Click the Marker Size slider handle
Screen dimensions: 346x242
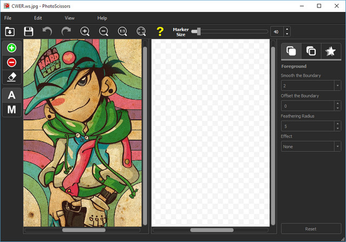(x=199, y=31)
